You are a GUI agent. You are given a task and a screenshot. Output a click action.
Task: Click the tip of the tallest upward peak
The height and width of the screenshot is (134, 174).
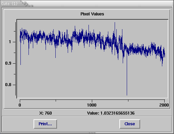click(x=115, y=22)
